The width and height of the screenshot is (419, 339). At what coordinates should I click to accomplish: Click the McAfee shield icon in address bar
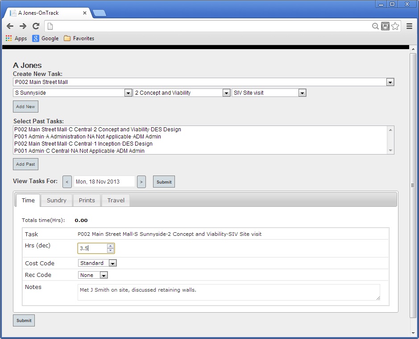pos(385,26)
